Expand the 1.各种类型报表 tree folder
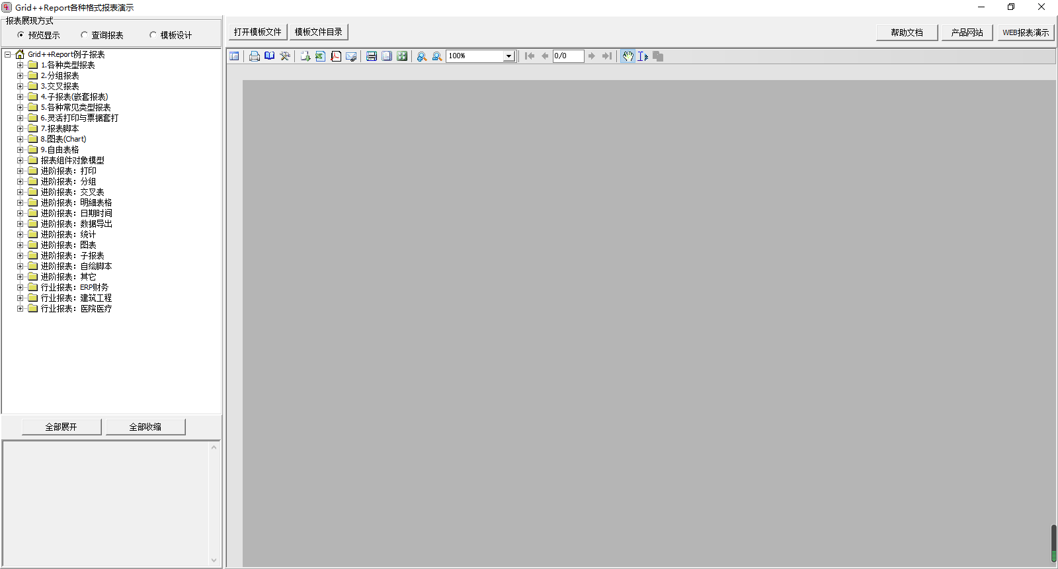This screenshot has width=1058, height=569. 20,66
